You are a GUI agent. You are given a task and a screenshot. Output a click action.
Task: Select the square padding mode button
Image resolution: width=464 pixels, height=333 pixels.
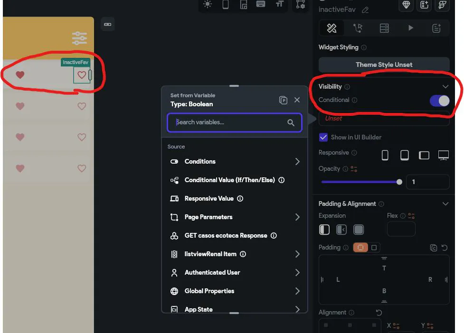374,248
